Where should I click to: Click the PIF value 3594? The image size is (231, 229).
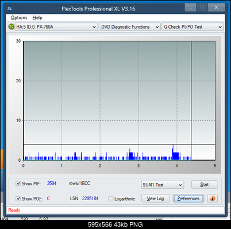(x=52, y=184)
